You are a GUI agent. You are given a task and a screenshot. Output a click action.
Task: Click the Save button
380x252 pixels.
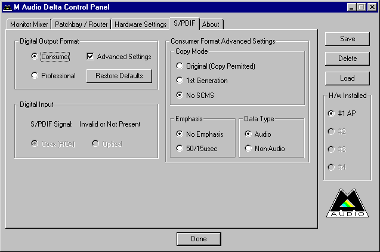(x=347, y=39)
